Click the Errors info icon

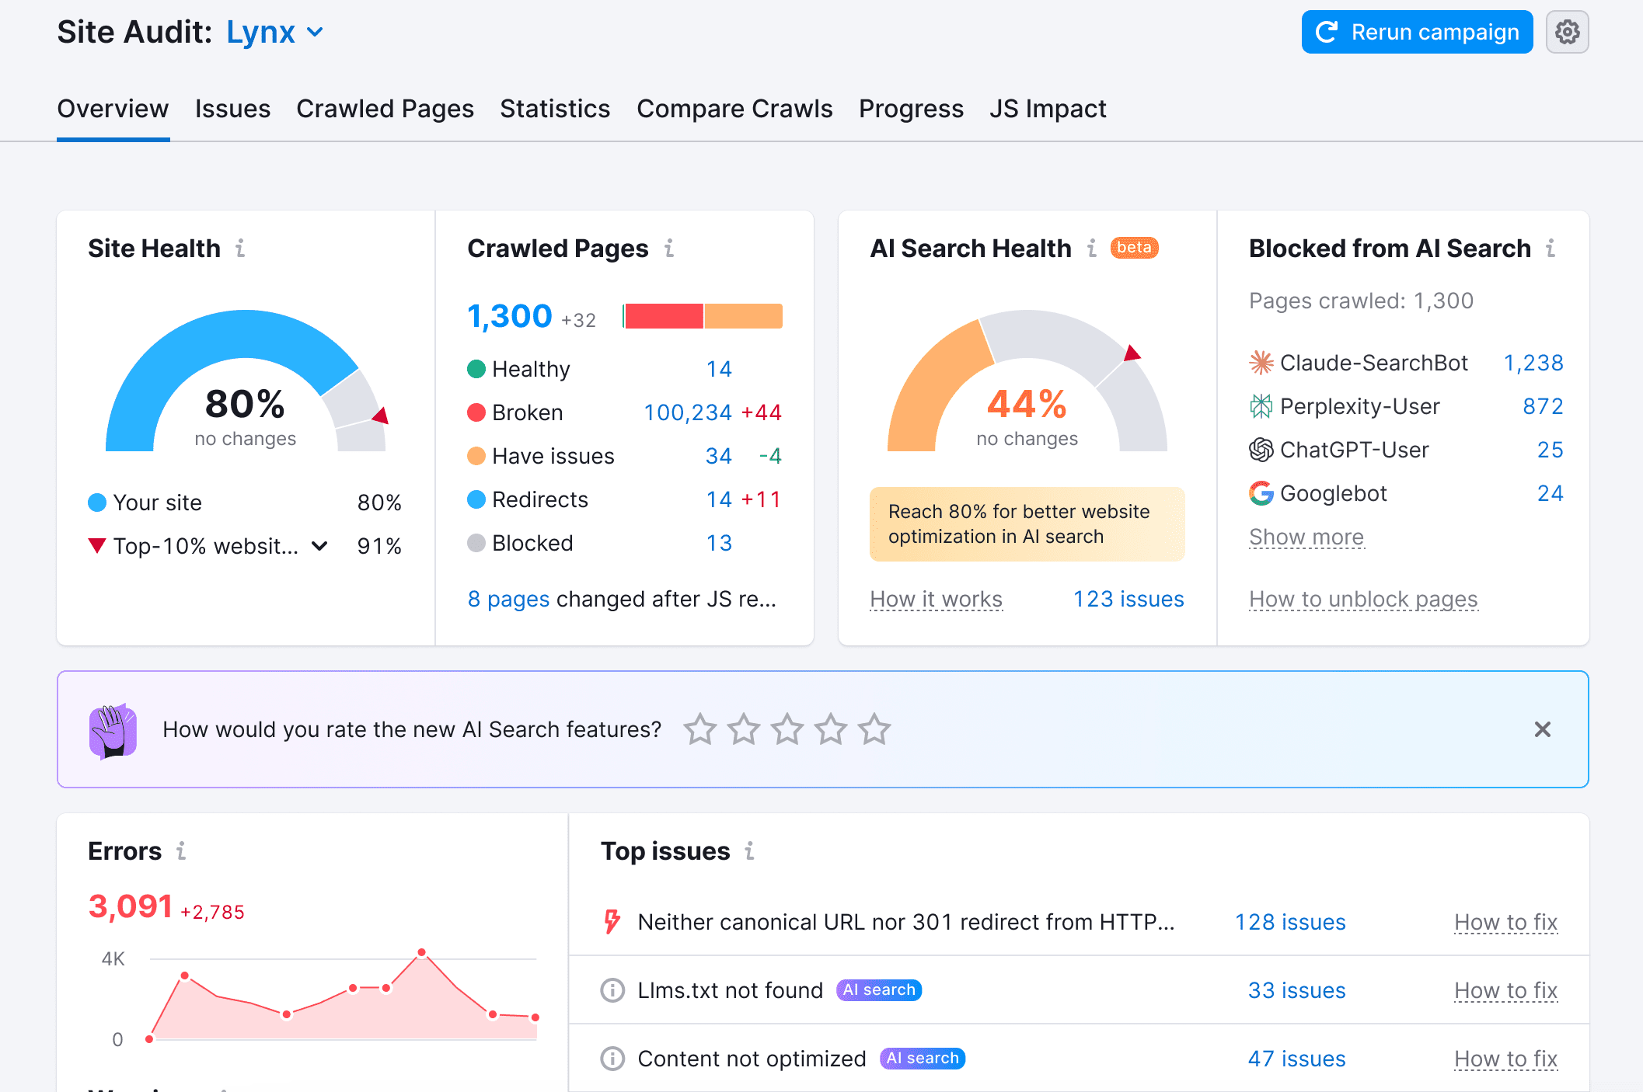point(181,851)
